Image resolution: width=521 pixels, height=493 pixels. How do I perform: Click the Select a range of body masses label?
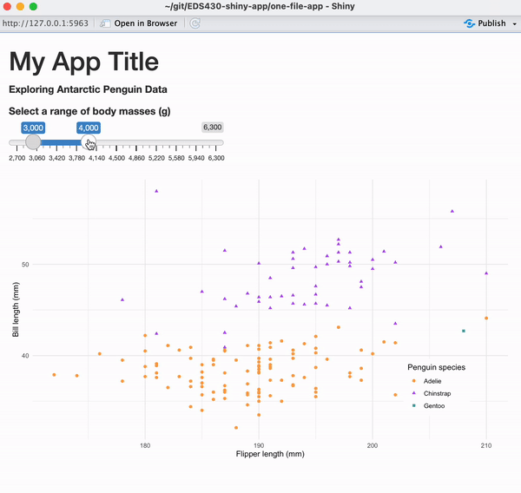(89, 111)
